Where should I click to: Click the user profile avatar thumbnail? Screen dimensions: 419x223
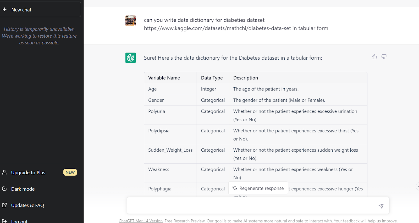pyautogui.click(x=130, y=21)
